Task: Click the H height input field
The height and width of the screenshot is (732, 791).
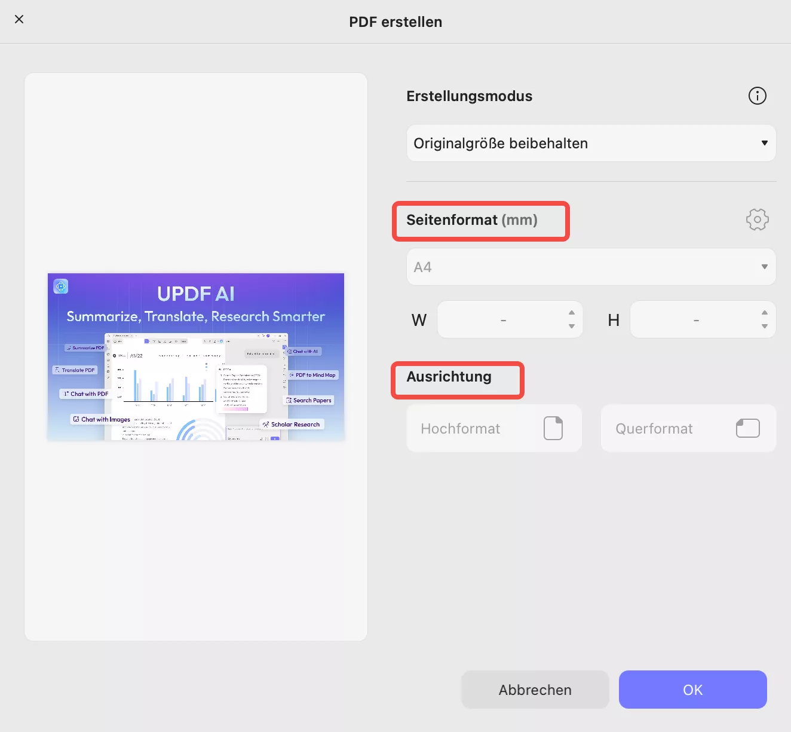Action: tap(703, 320)
